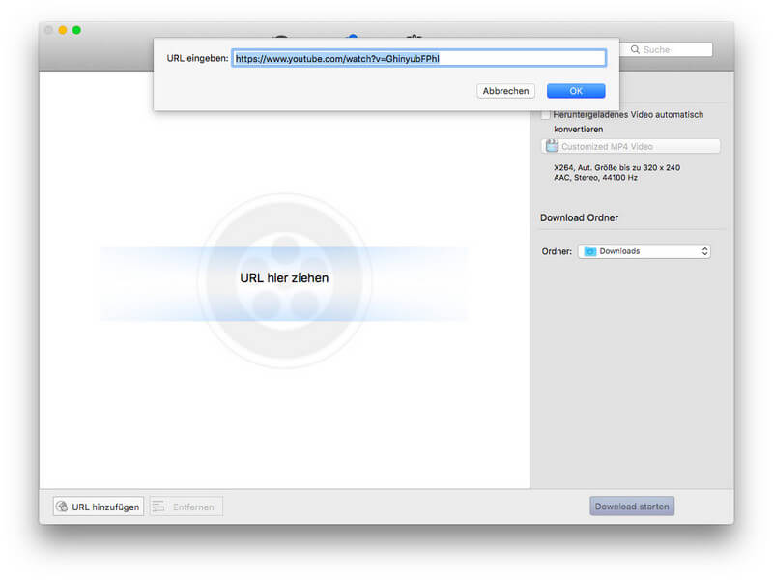Click the Ordner dropdown stepper arrows
The height and width of the screenshot is (580, 773).
tap(705, 251)
